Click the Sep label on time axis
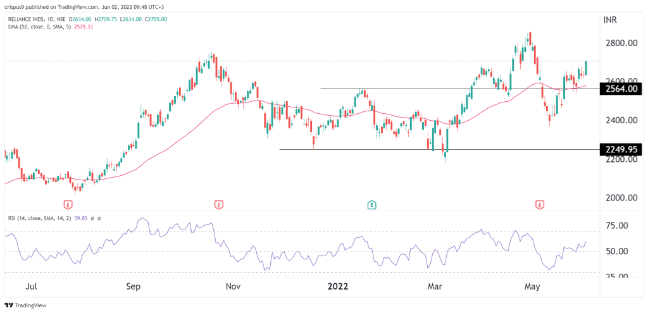The height and width of the screenshot is (313, 648). point(133,286)
